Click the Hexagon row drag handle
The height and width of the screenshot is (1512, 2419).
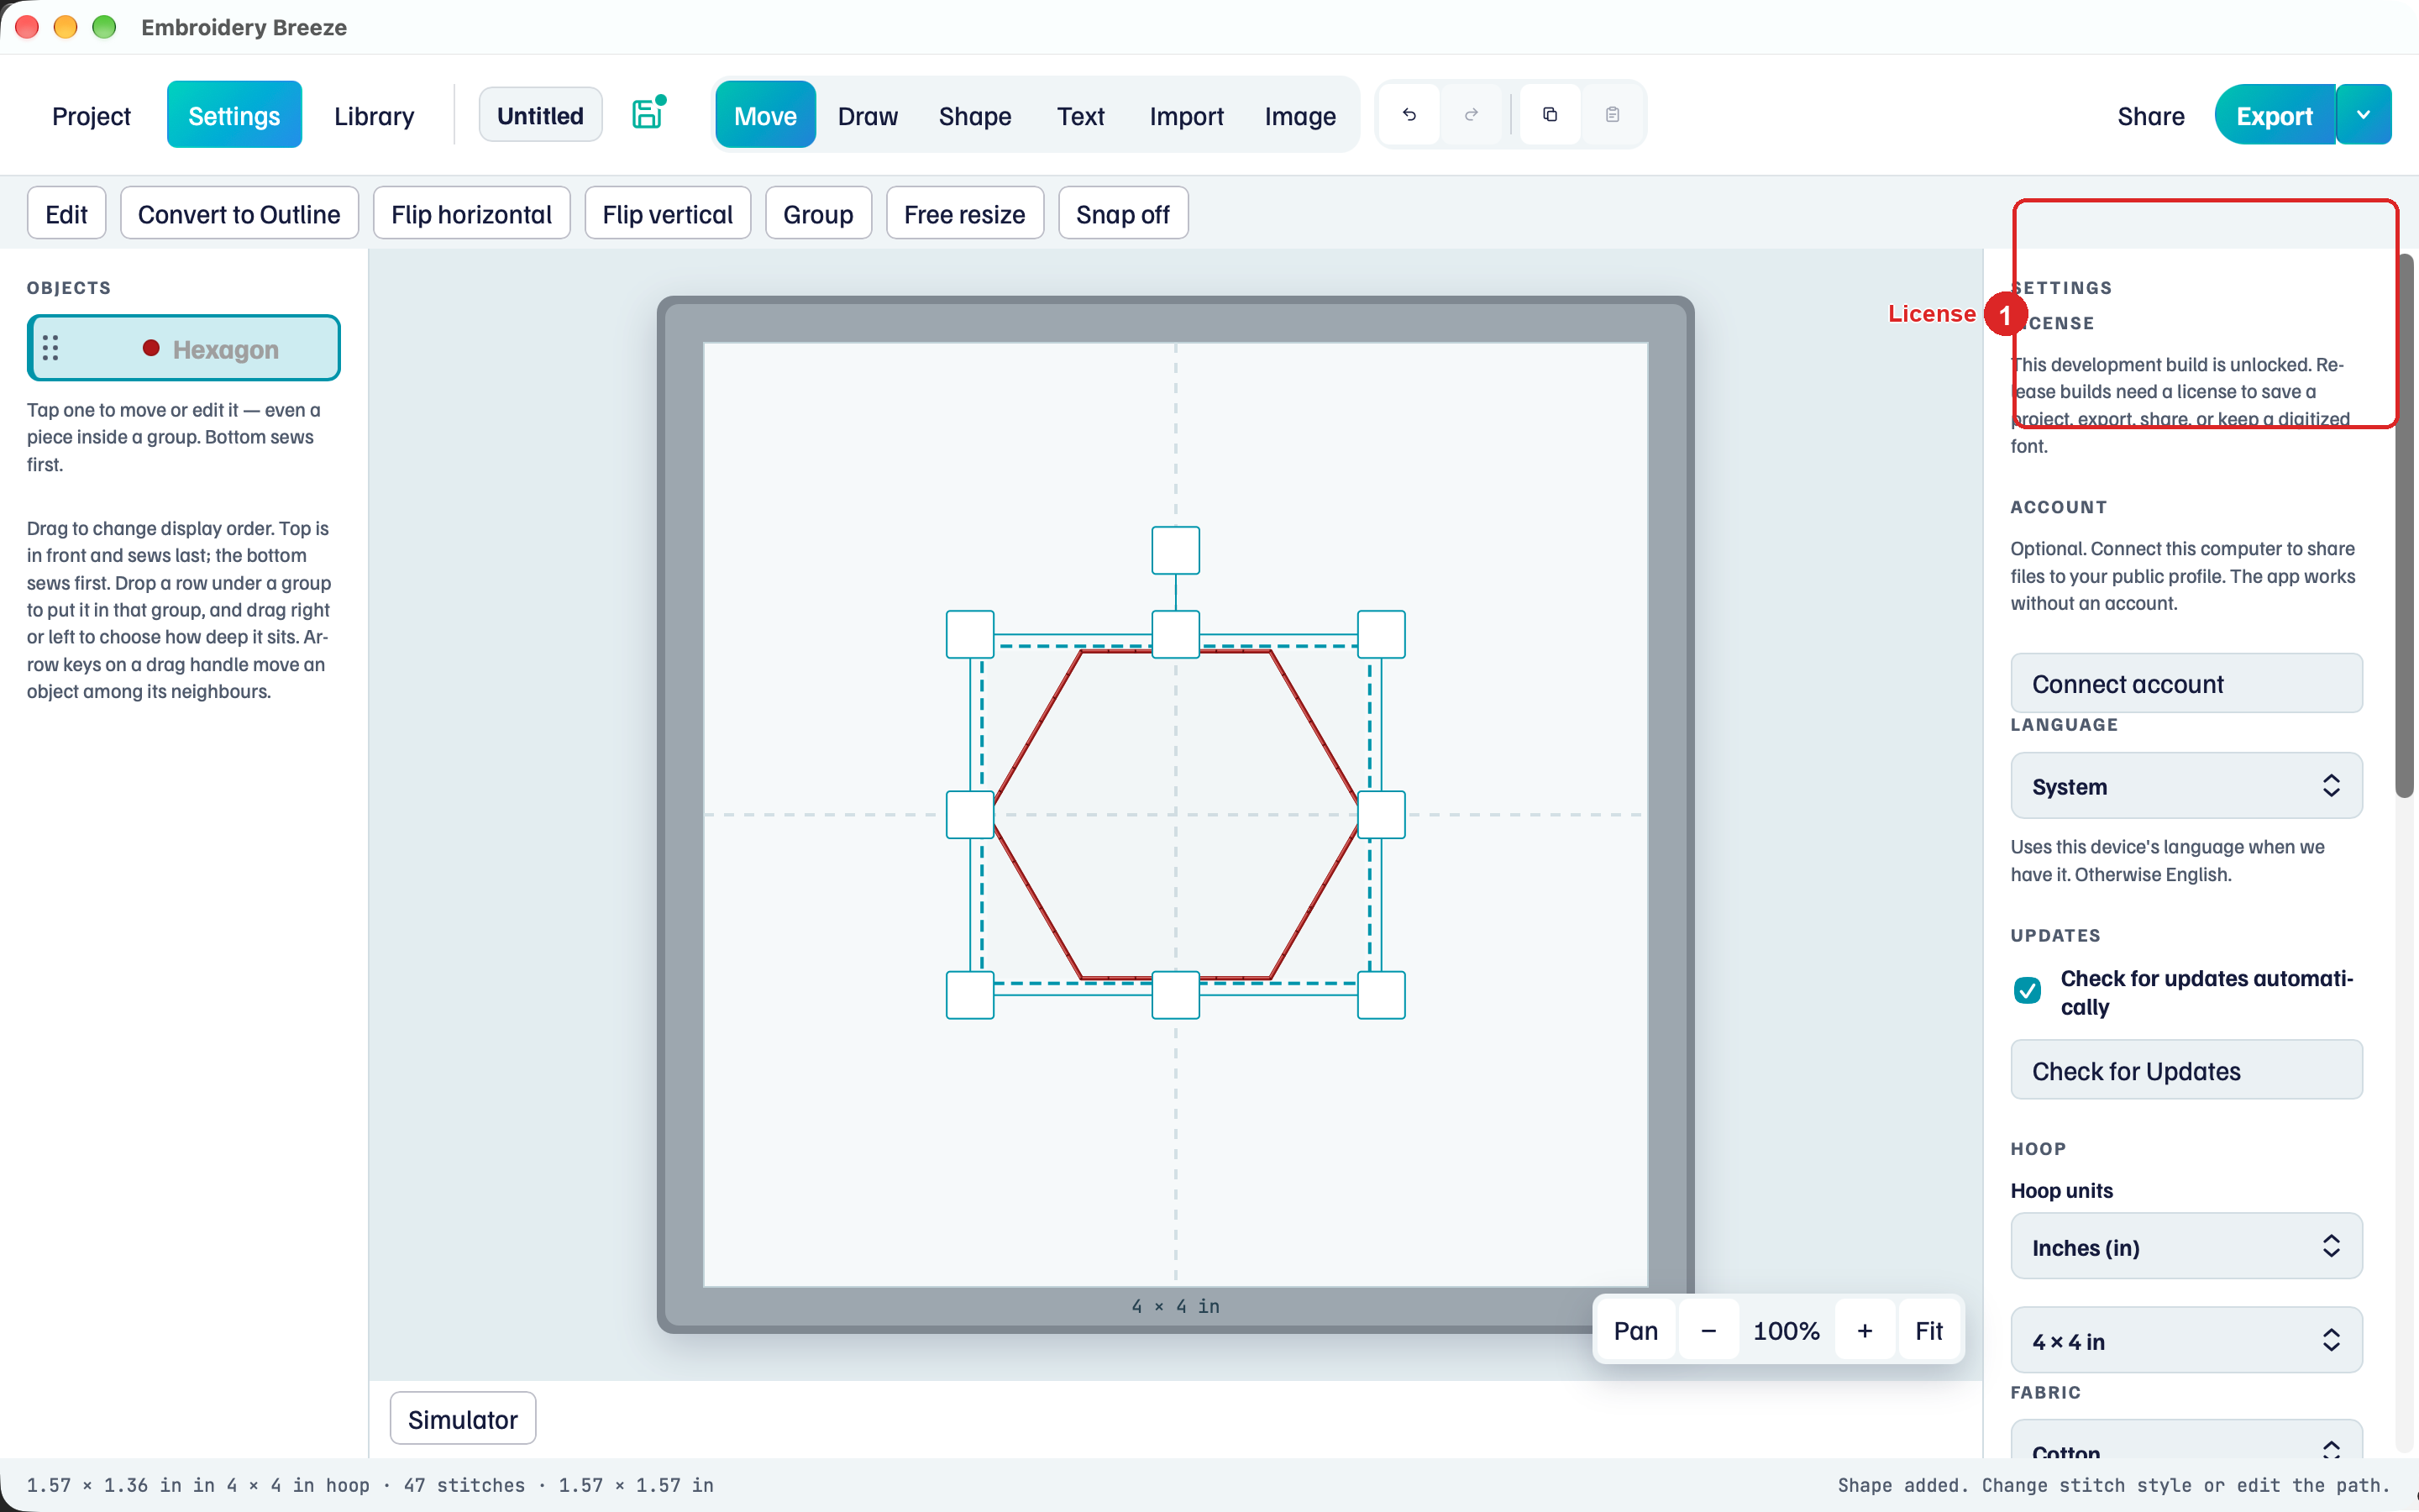point(51,348)
